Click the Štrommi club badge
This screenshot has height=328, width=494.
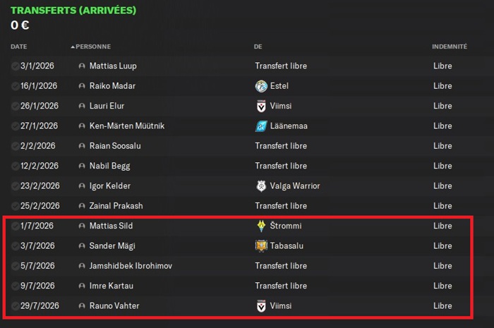(261, 226)
